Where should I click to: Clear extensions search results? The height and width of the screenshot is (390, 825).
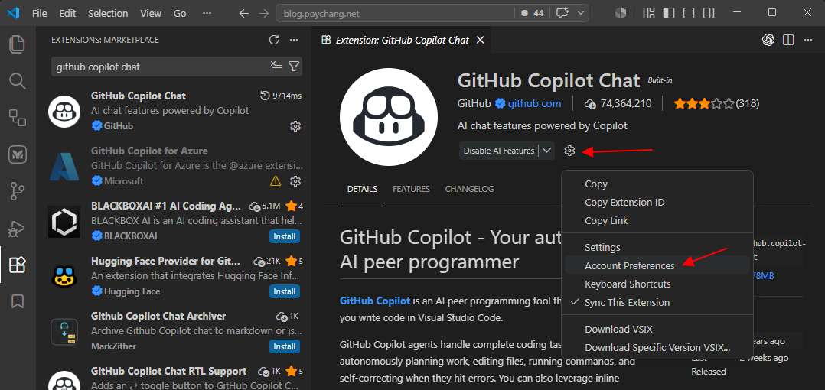[x=276, y=67]
